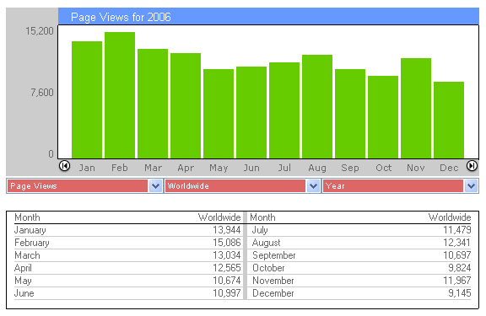Click the 15,200 y-axis value
Viewport: 486px width, 316px height.
40,31
